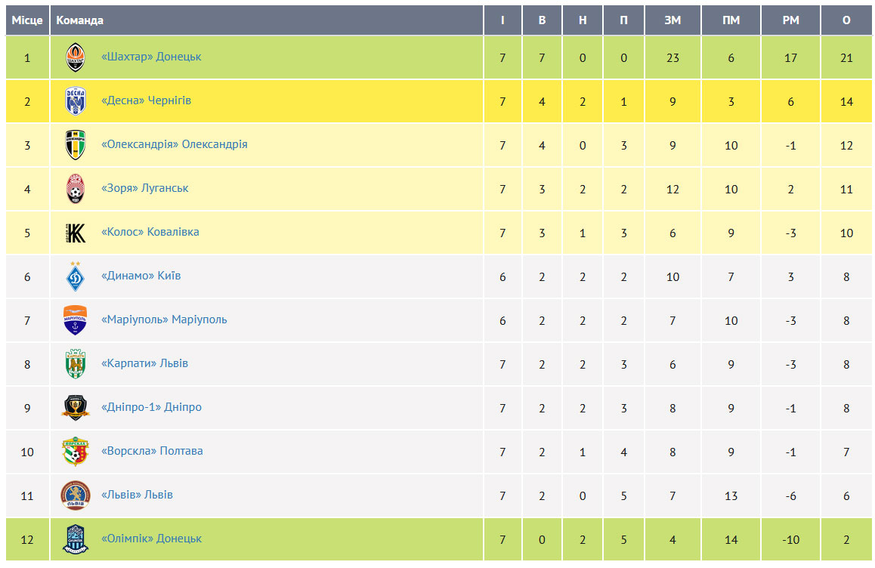The width and height of the screenshot is (875, 568).
Task: Click the Desna Chernihiv club logo
Action: [x=76, y=101]
